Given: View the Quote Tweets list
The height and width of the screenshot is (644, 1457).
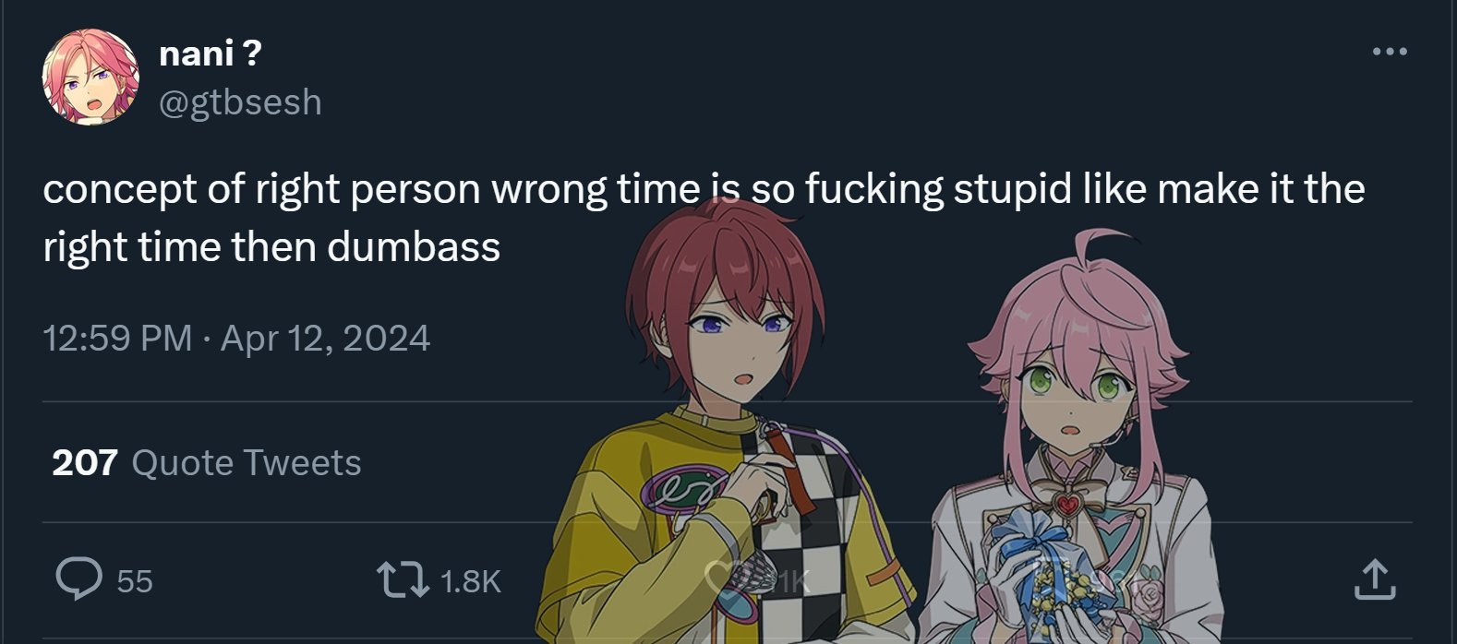Looking at the screenshot, I should [x=247, y=462].
